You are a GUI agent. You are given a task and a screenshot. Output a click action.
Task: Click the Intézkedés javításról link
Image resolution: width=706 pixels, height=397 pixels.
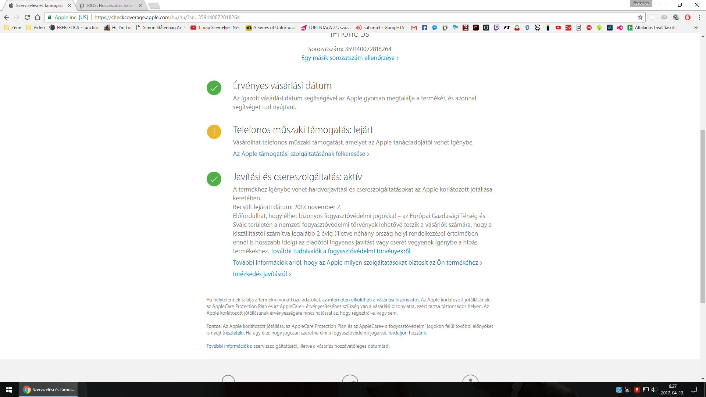pos(262,274)
